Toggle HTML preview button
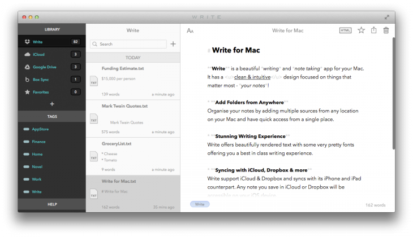This screenshot has width=413, height=237. point(345,30)
